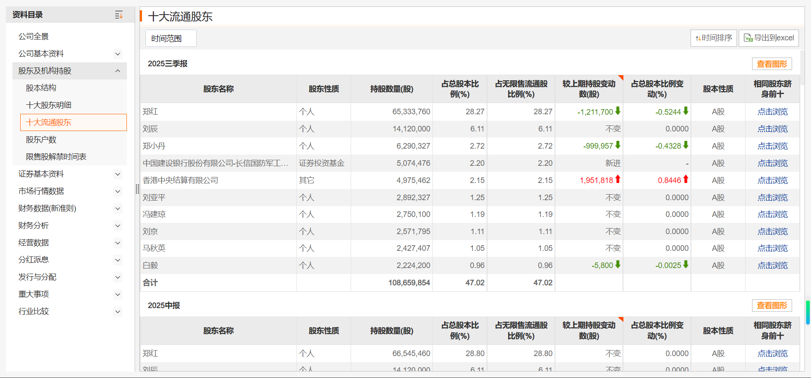
Task: Click the 郑红 holding 66,545,460 in 2025中报
Action: [x=411, y=354]
